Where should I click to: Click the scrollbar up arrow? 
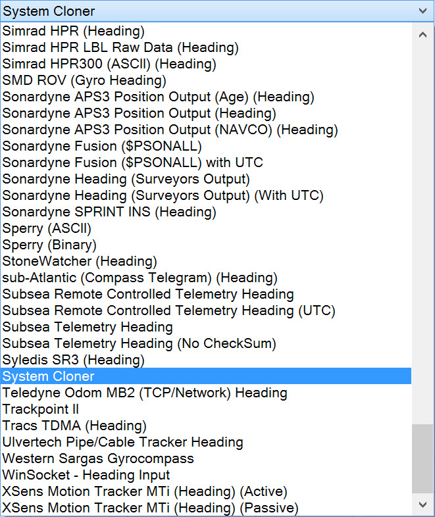tap(422, 34)
